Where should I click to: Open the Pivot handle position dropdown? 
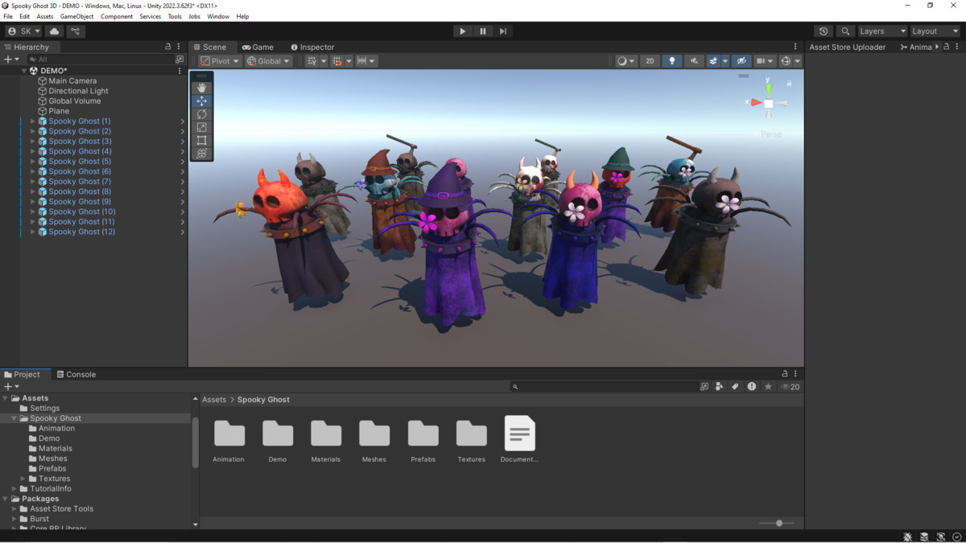220,61
